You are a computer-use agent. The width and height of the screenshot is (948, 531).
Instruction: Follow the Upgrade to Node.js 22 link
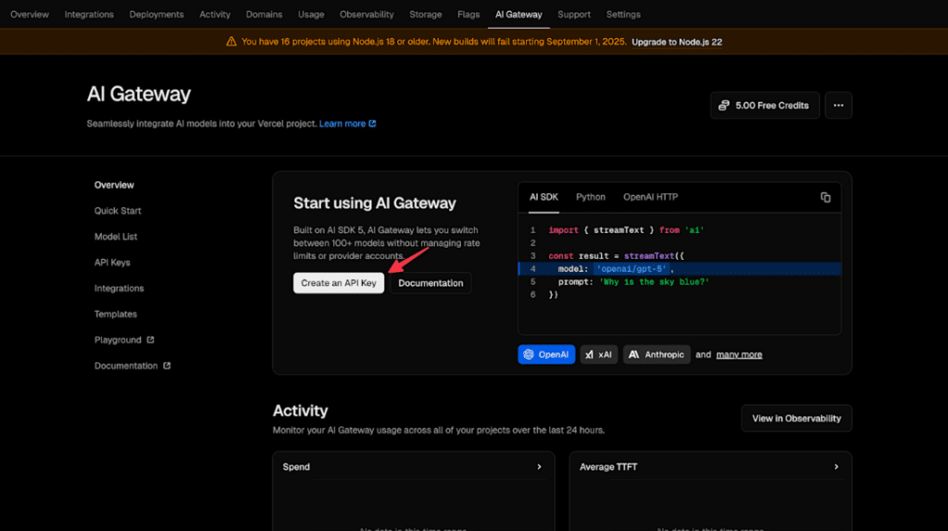[677, 42]
